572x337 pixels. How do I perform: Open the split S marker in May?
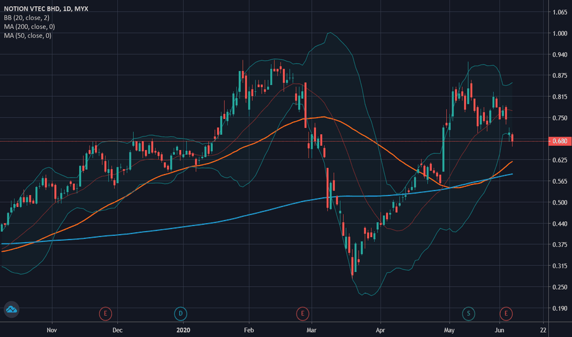pos(468,313)
